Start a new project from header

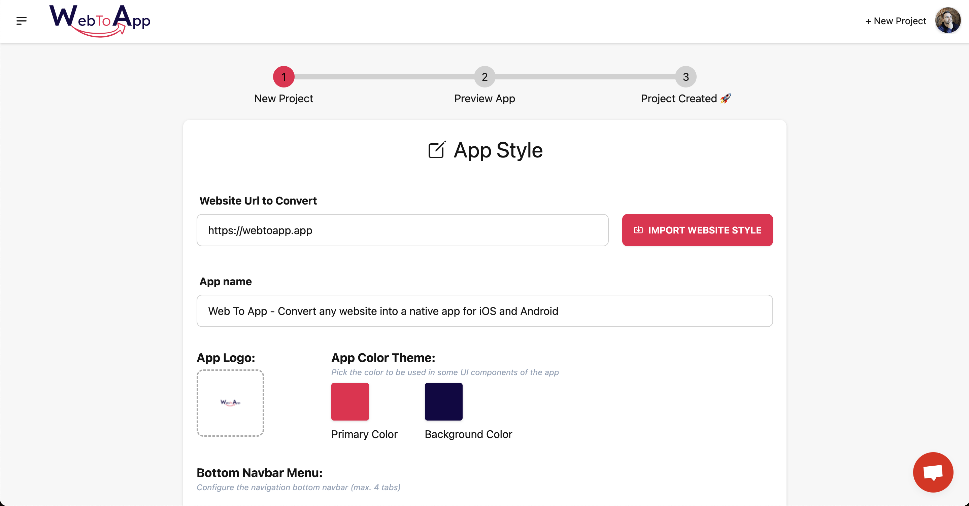pyautogui.click(x=895, y=21)
